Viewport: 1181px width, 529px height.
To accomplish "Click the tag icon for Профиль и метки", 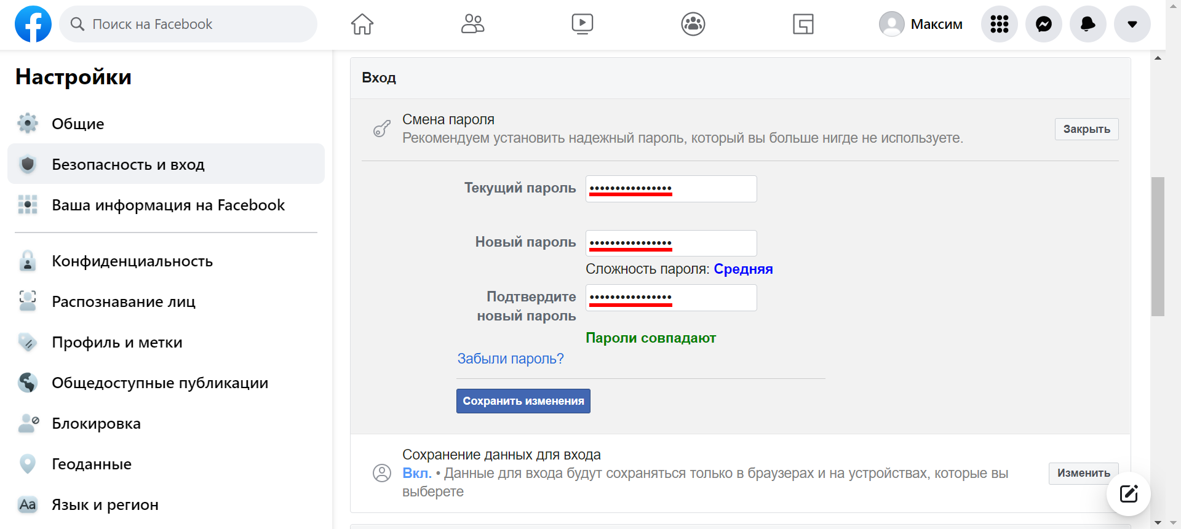I will click(28, 342).
